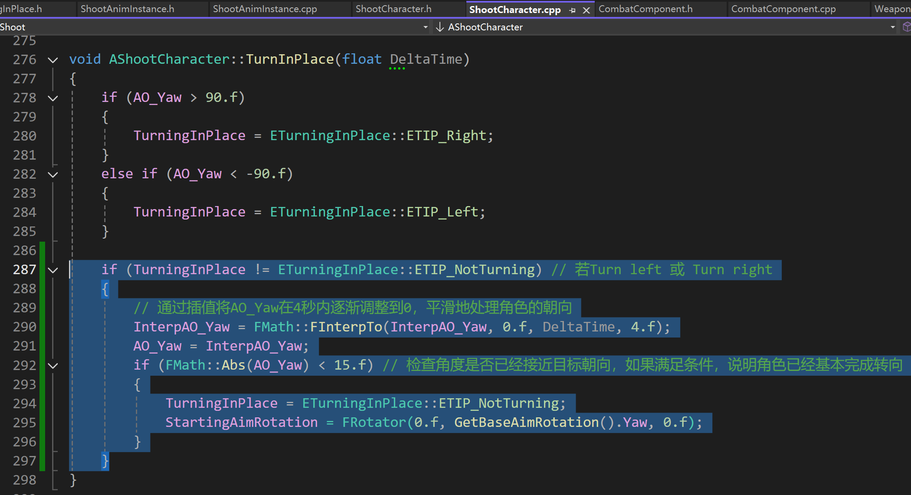Collapse the if block at line 278
Image resolution: width=911 pixels, height=495 pixels.
click(x=53, y=98)
